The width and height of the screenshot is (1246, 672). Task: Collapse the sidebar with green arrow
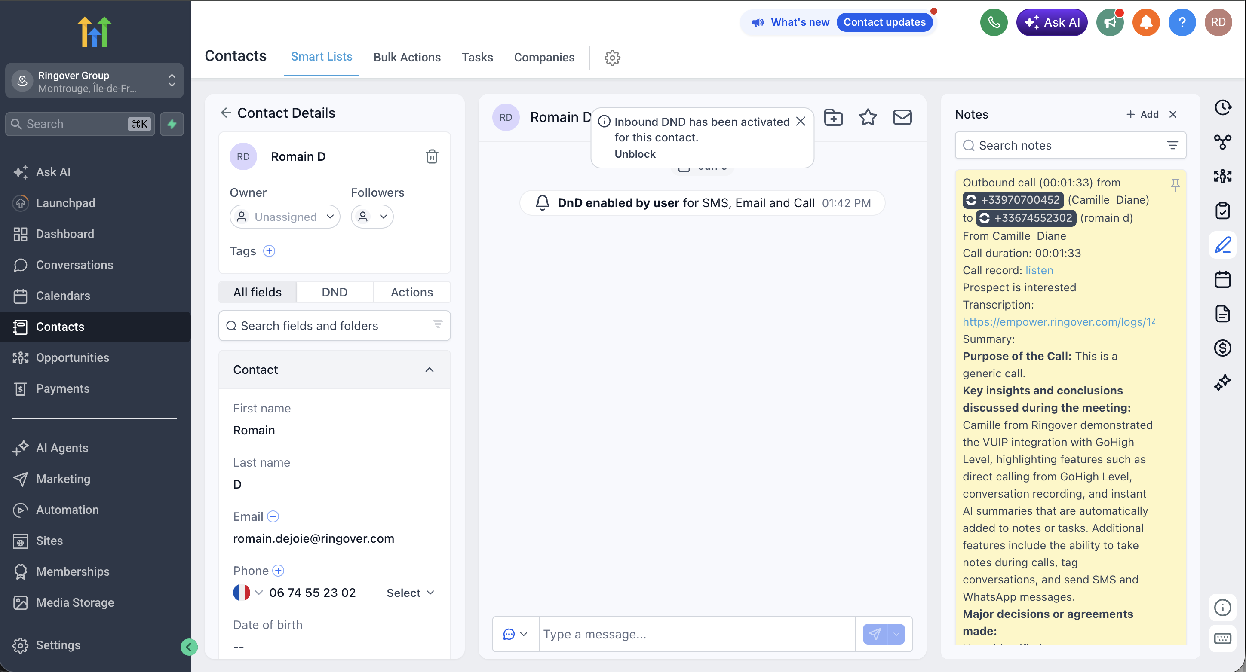[x=189, y=646]
